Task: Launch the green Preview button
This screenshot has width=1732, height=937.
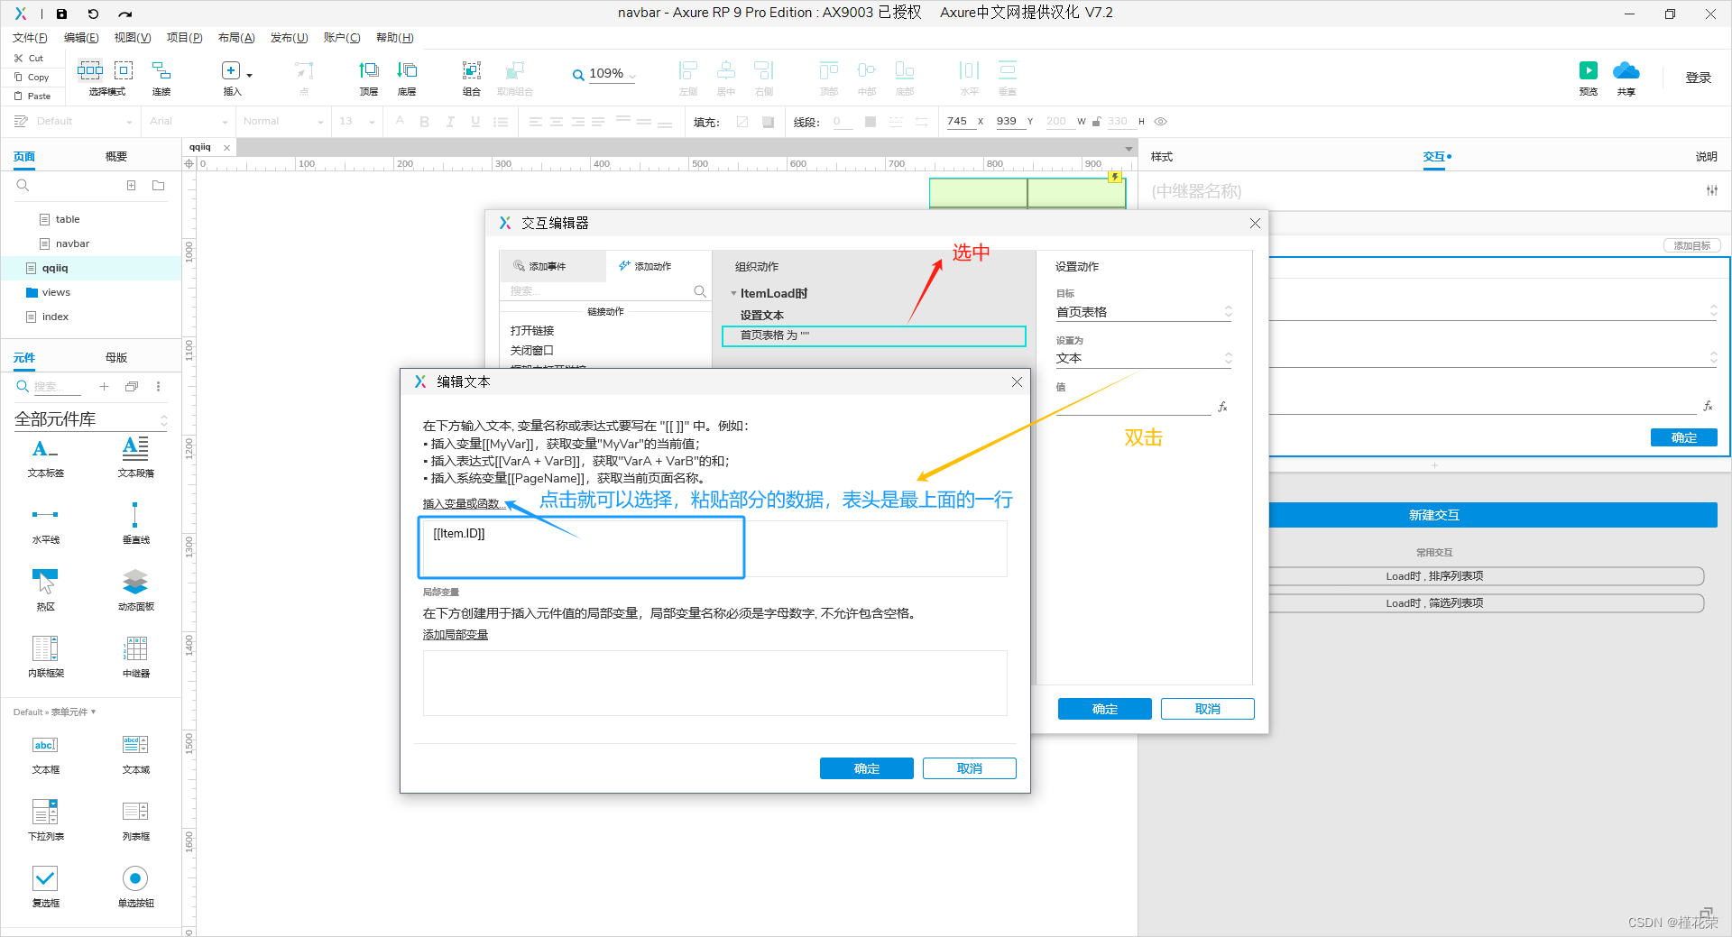Action: coord(1589,71)
